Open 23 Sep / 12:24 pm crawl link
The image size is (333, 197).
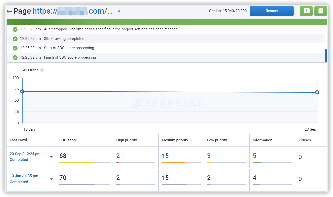pos(26,154)
